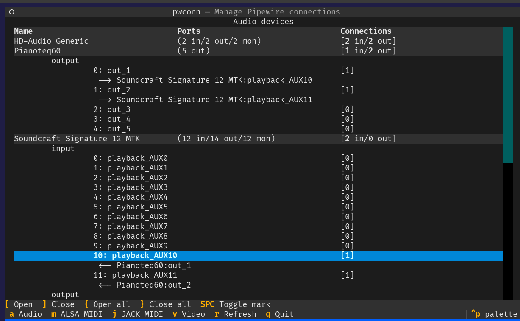
Task: Click the Open footer shortcut
Action: pyautogui.click(x=19, y=304)
